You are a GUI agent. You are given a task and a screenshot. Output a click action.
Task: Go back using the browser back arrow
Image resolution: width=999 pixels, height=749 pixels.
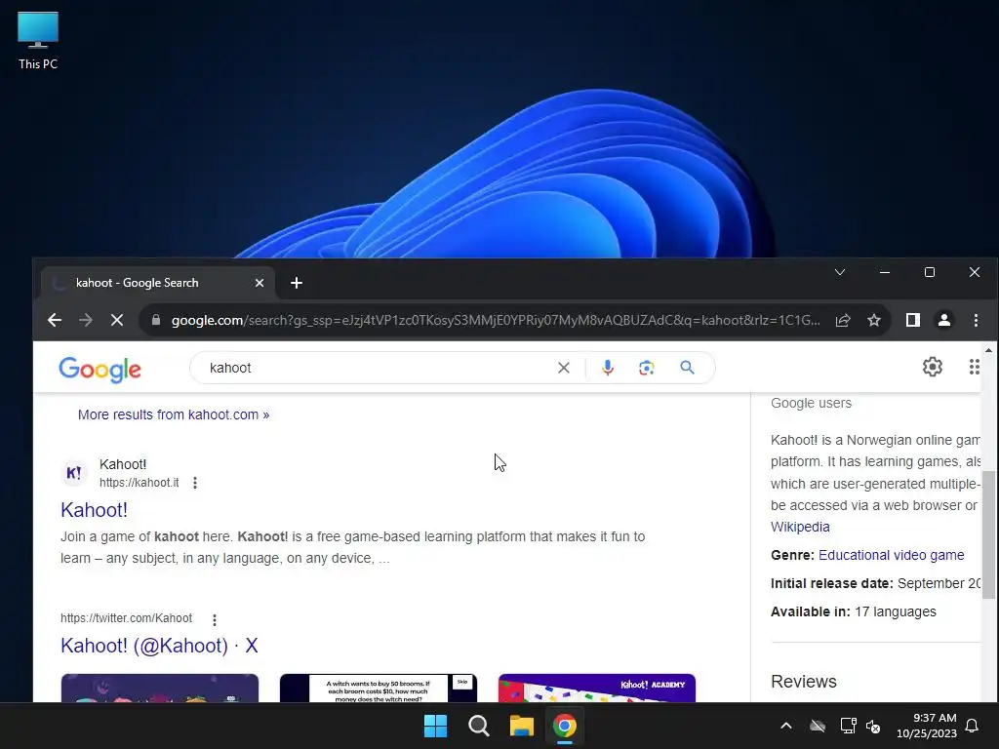tap(55, 320)
